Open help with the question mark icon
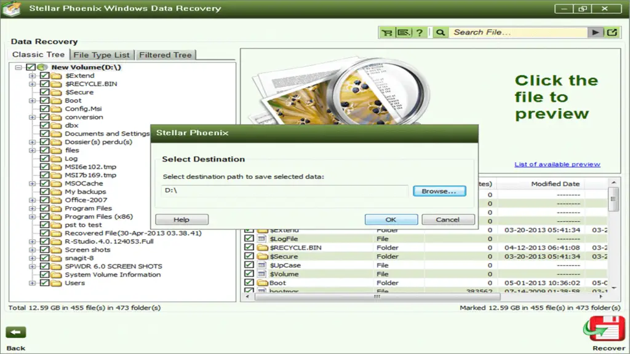630x354 pixels. coord(420,33)
